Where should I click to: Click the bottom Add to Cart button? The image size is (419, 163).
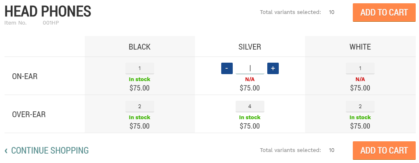[x=384, y=150]
